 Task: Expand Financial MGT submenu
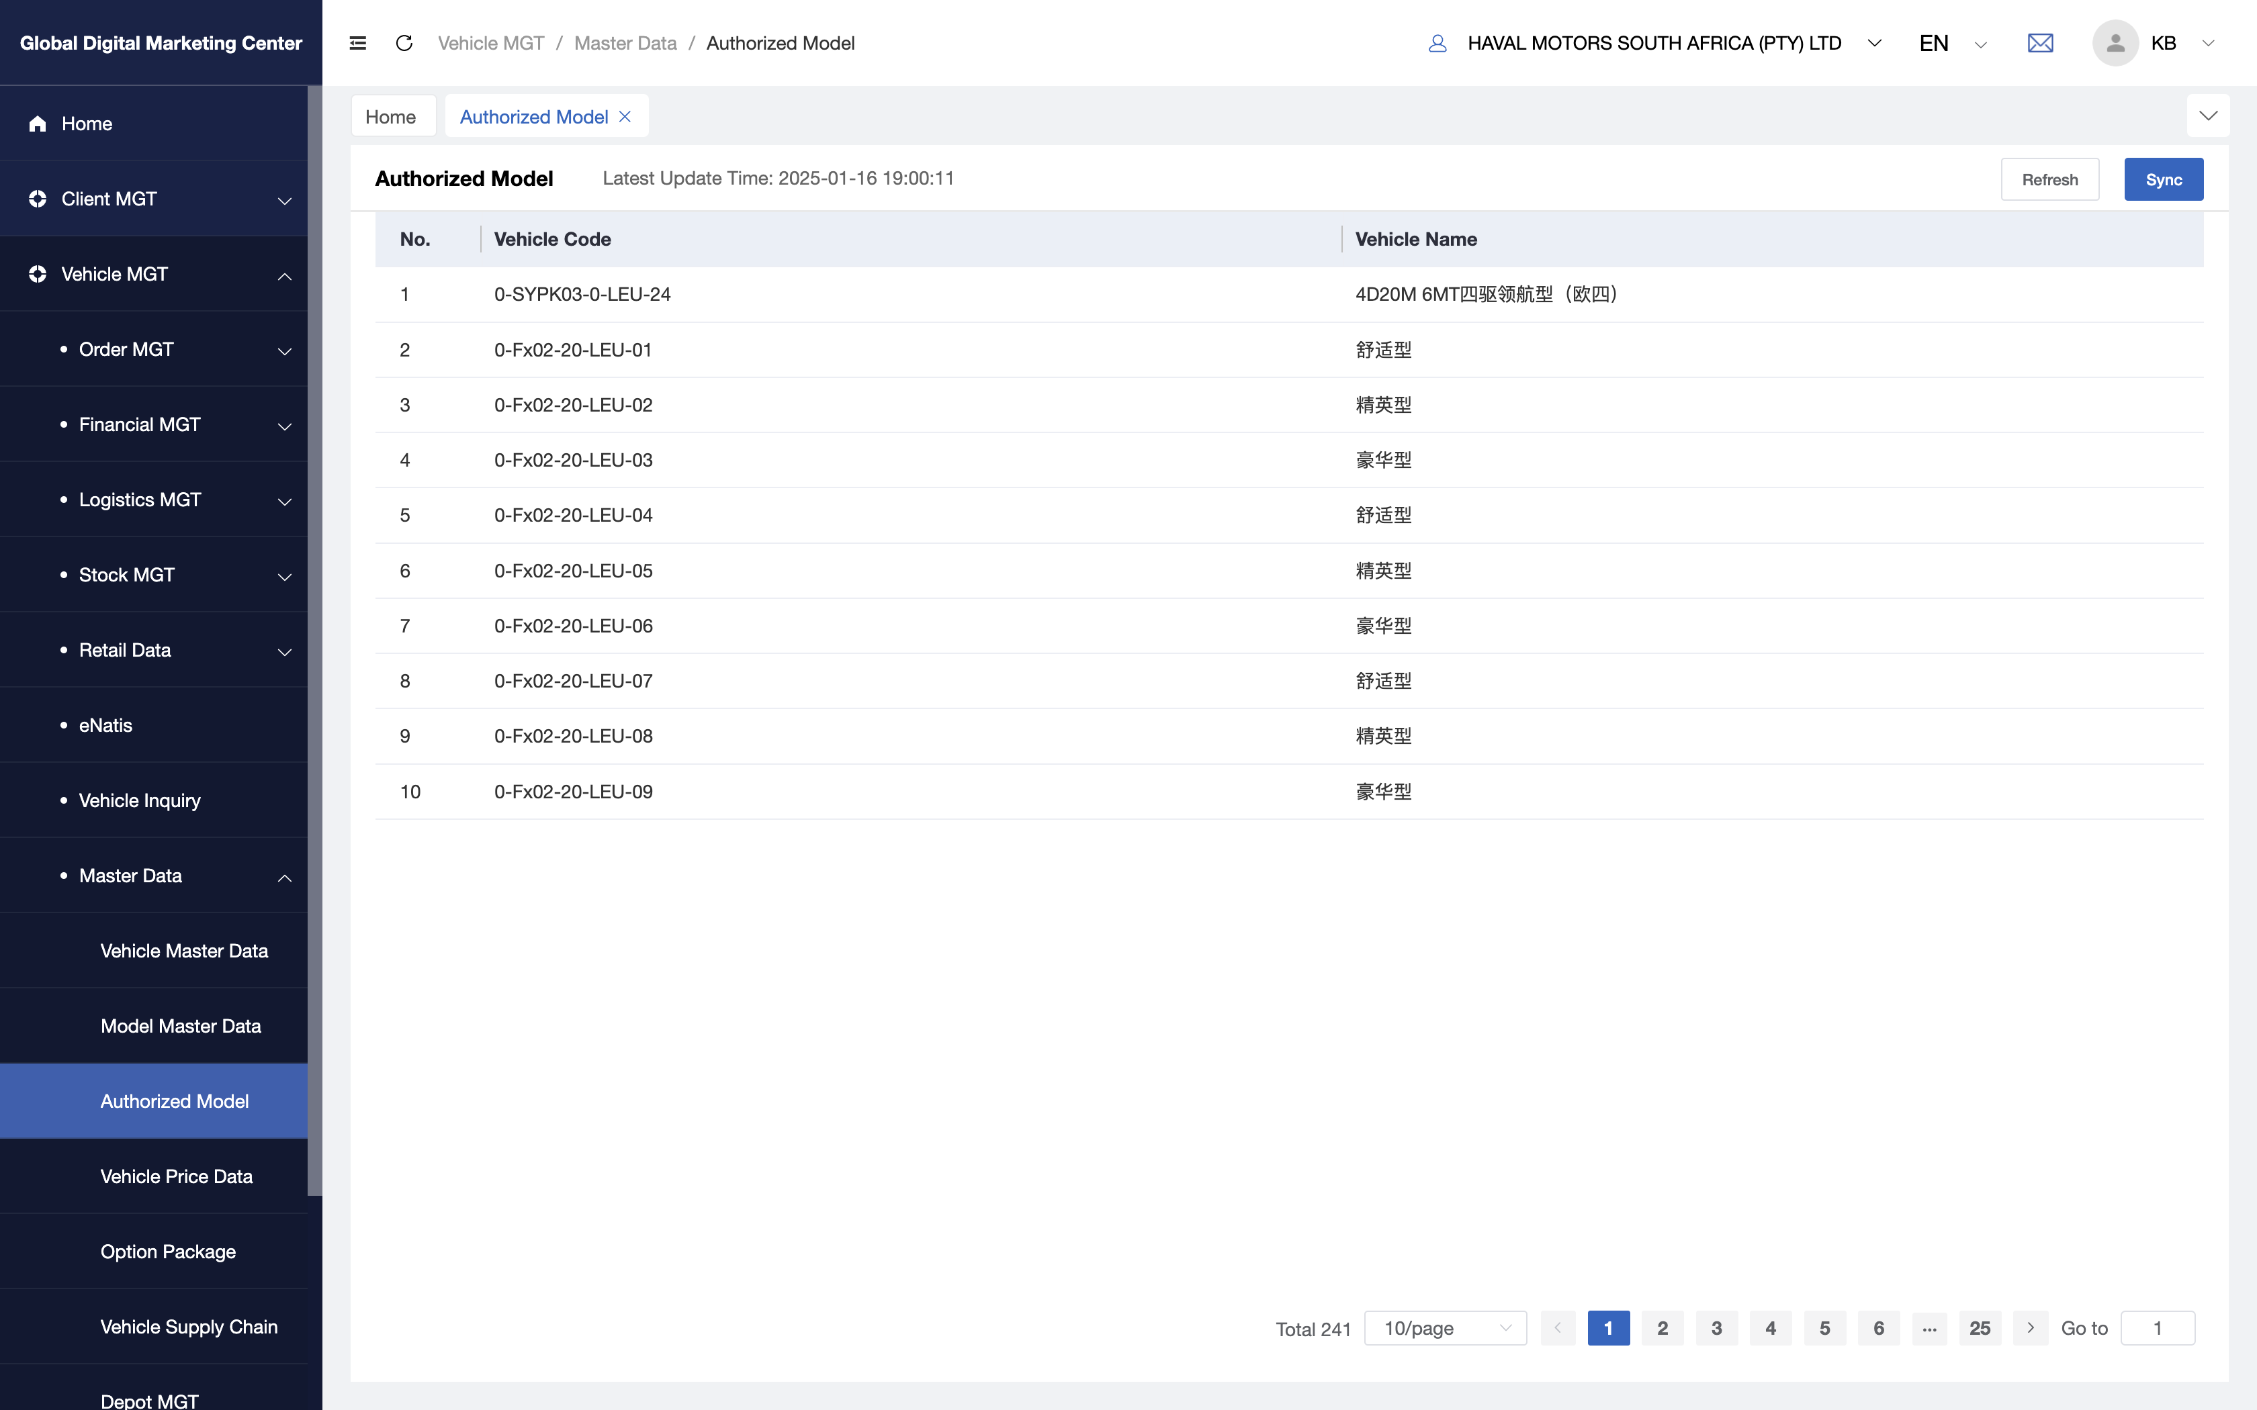pos(285,426)
